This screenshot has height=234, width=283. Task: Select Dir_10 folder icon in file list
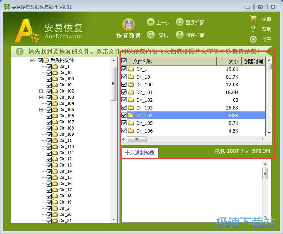[x=131, y=77]
